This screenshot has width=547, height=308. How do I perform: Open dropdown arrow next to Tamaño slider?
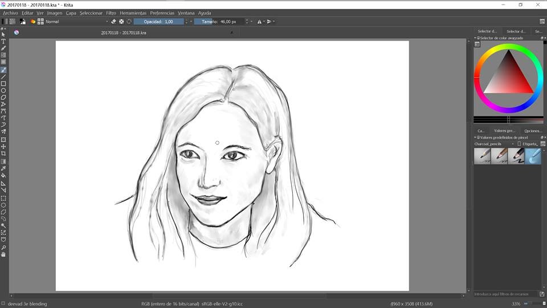(251, 22)
